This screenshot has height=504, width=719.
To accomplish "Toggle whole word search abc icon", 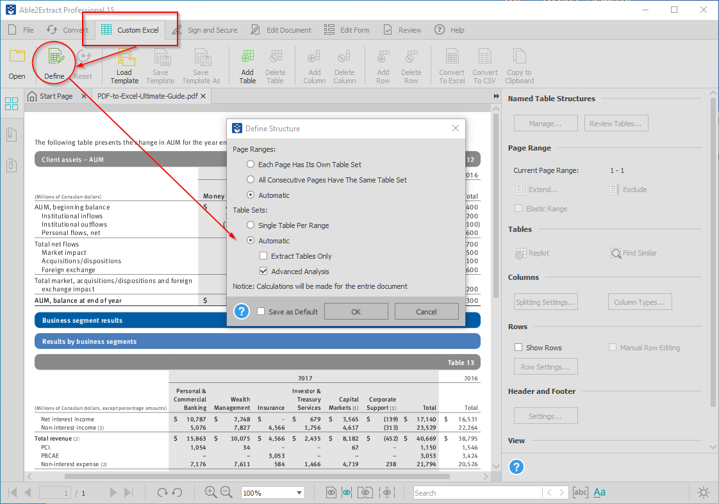I will click(580, 492).
